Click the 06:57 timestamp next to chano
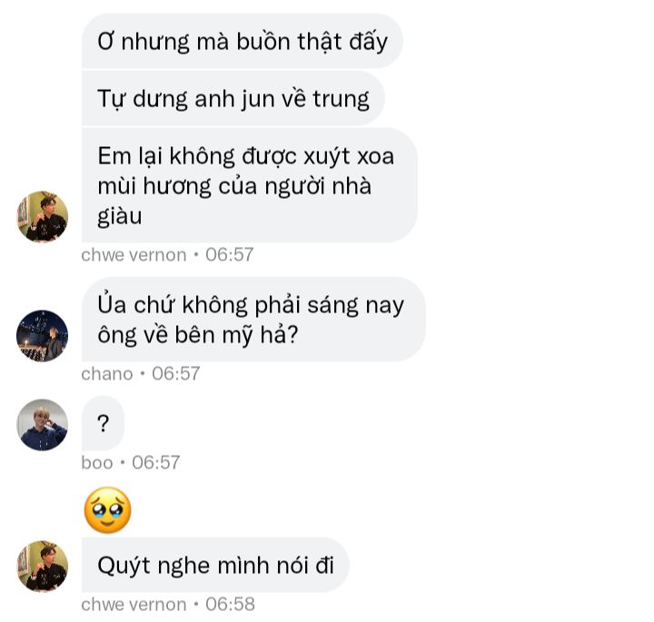The width and height of the screenshot is (654, 622). point(175,373)
